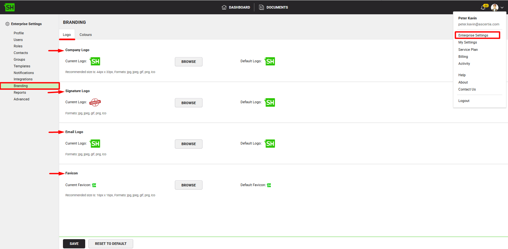508x249 pixels.
Task: Click the current Signature Logo stamp image
Action: click(x=95, y=102)
